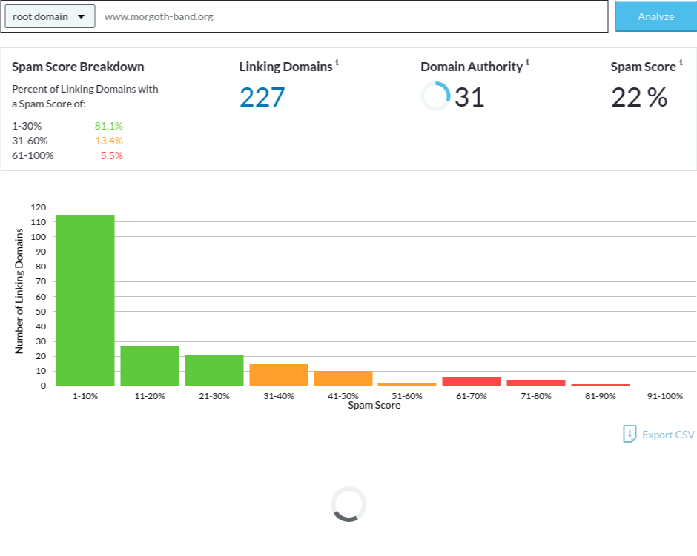Select the red 61-70% bar
This screenshot has width=697, height=556.
point(472,381)
